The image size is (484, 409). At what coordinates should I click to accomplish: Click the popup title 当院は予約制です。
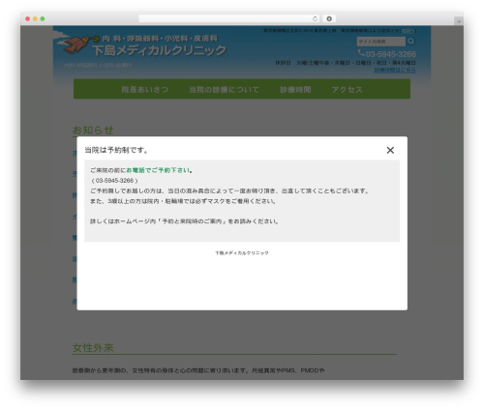coord(116,150)
